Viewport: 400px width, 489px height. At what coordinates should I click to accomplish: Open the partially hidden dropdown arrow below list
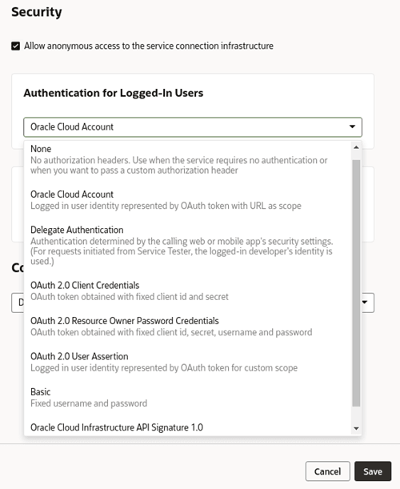[365, 302]
